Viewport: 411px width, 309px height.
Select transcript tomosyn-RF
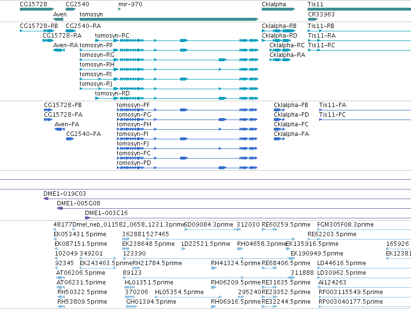point(169,50)
